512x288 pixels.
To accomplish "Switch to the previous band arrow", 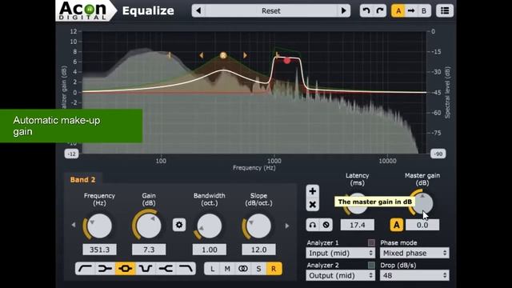I will [x=74, y=225].
